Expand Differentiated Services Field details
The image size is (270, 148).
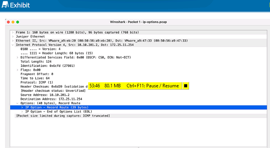pos(17,57)
